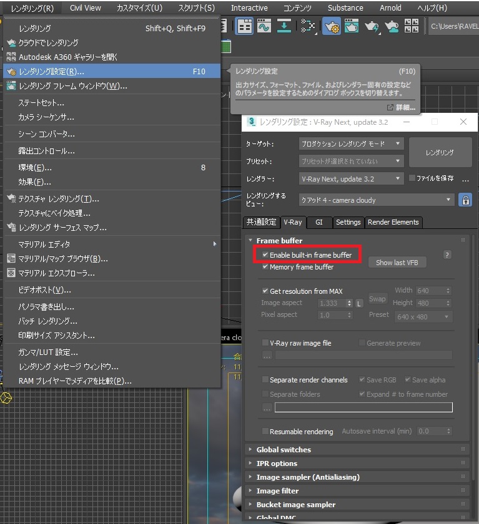Image resolution: width=479 pixels, height=524 pixels.
Task: Toggle the Save alpha checkbox
Action: 408,380
